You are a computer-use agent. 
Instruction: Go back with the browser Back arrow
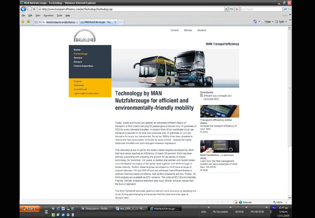tap(23, 9)
